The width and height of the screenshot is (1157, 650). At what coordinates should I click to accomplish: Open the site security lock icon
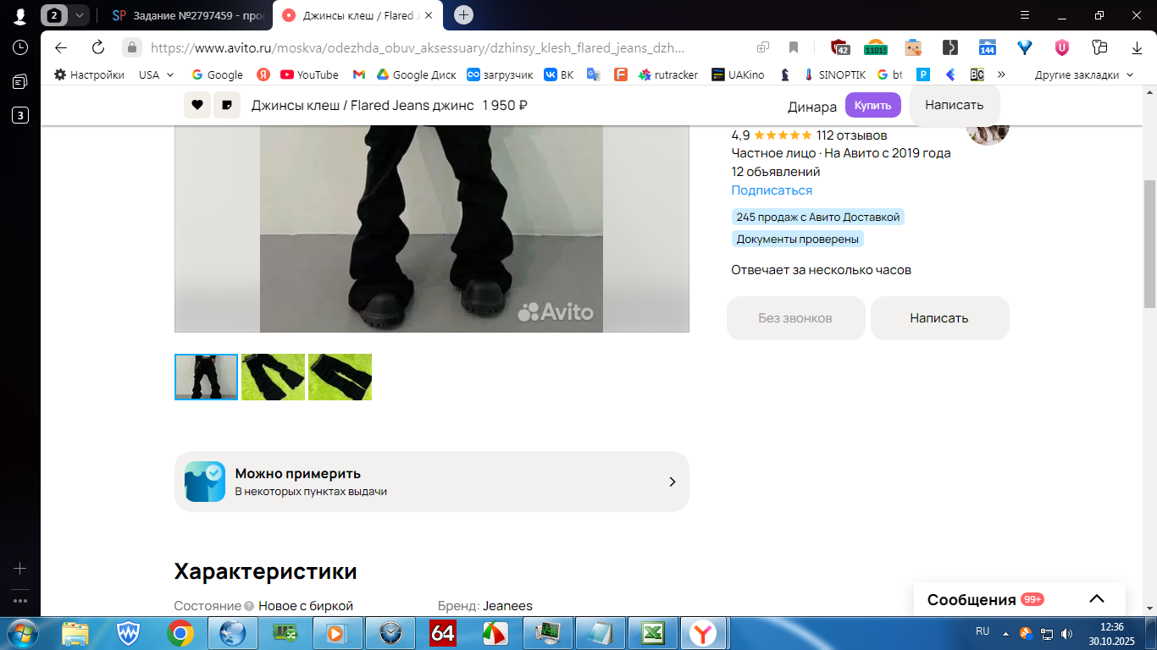coord(131,47)
